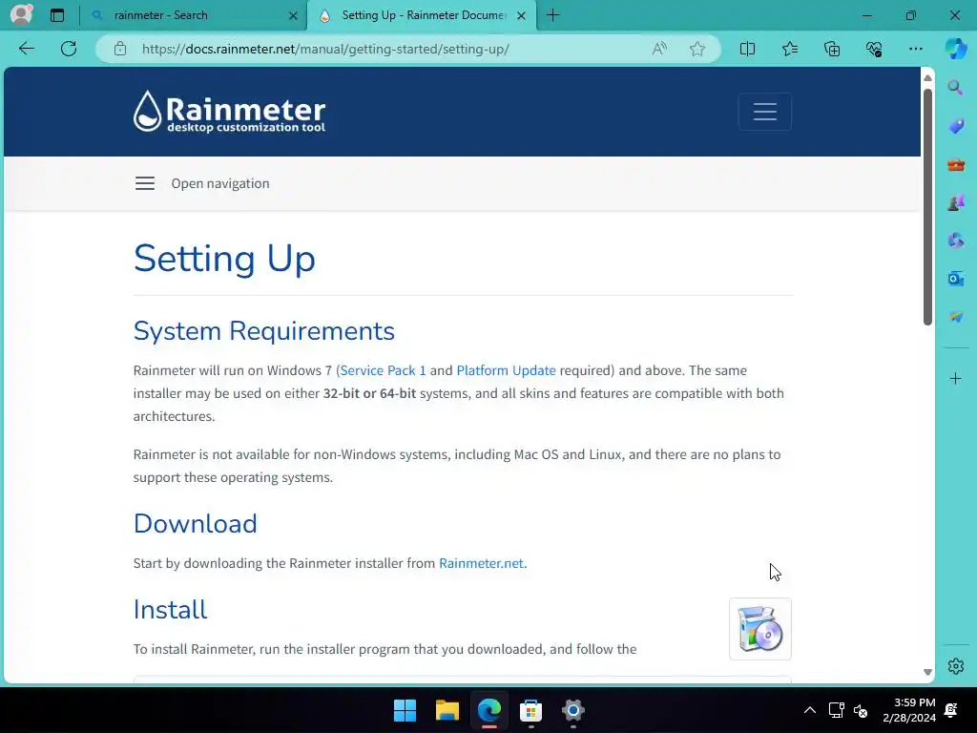Click the Install section heading

[x=170, y=610]
